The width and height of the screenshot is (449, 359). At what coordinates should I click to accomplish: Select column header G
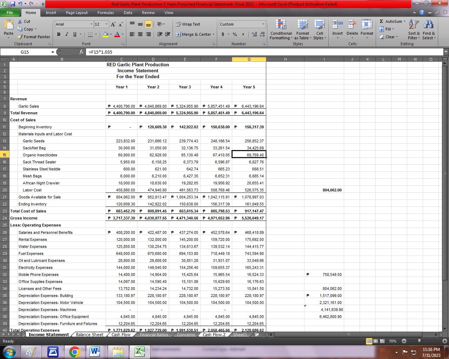click(249, 59)
